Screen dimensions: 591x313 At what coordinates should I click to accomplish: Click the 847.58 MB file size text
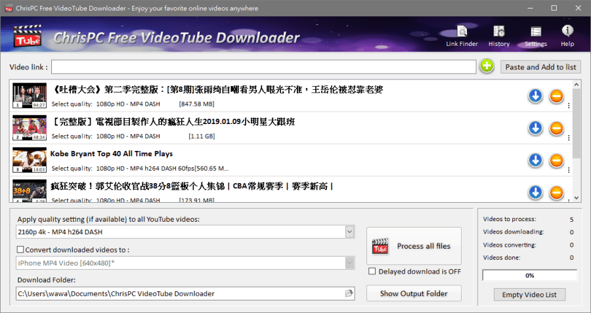click(197, 104)
